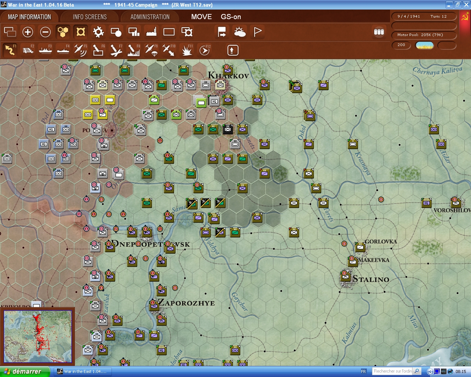Screen dimensions: 471x377
Task: Open the Windows démarrer start button
Action: pyautogui.click(x=25, y=371)
